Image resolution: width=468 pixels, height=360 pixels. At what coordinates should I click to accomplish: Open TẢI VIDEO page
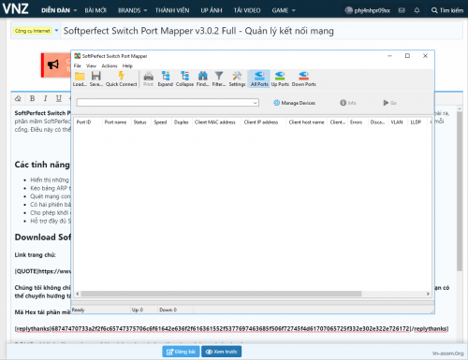pos(247,10)
